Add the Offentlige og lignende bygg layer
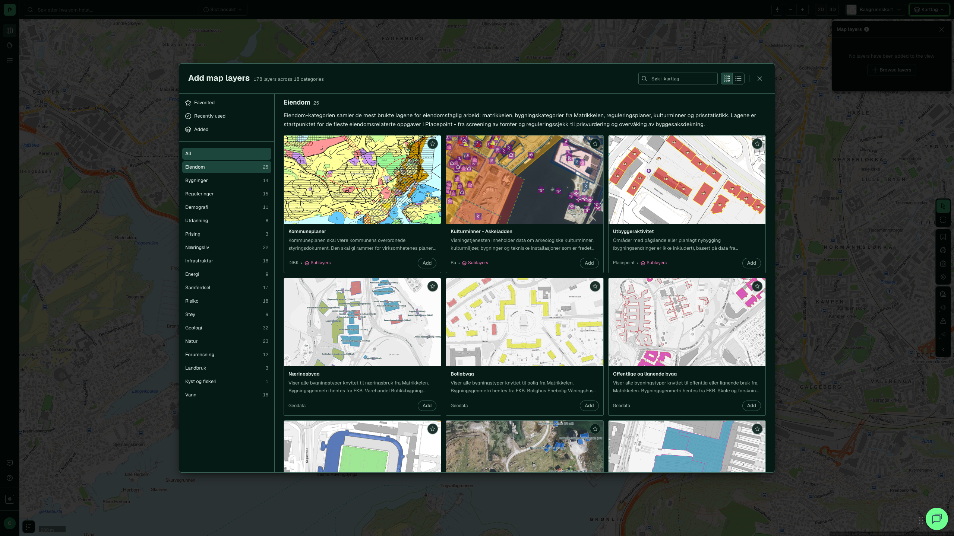 751,406
